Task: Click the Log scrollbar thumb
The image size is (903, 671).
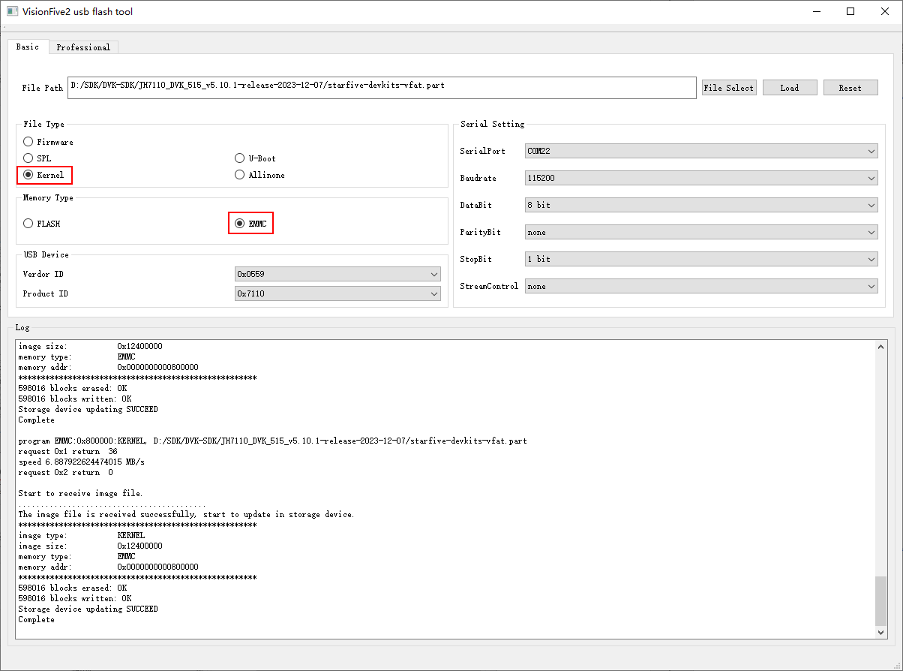Action: coord(881,600)
